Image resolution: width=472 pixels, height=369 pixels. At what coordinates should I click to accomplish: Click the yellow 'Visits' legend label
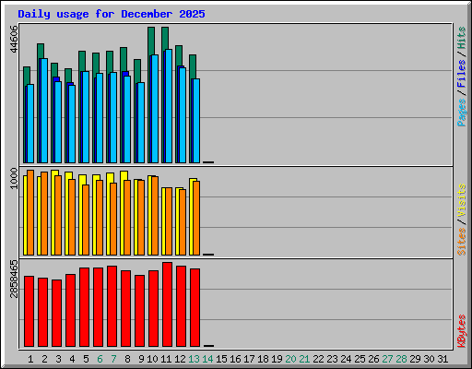pyautogui.click(x=462, y=200)
